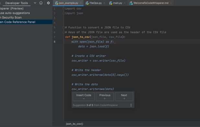This screenshot has height=127, width=200.
Task: Click the Previous suggestion button
Action: pyautogui.click(x=105, y=97)
